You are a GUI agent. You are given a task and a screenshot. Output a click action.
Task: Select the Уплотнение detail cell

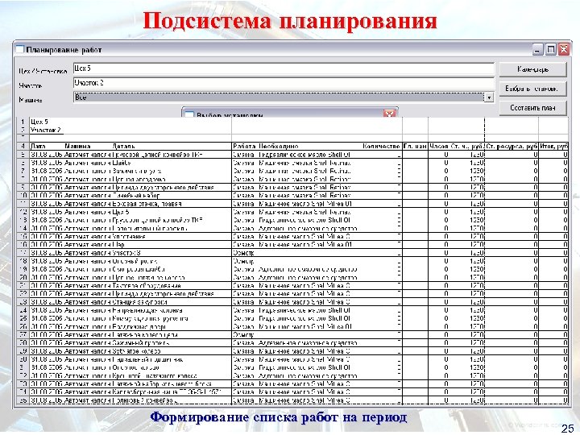click(129, 236)
